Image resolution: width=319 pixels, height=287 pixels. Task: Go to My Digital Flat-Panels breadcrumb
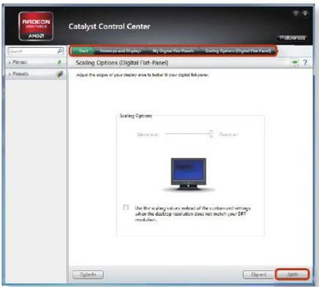point(173,51)
